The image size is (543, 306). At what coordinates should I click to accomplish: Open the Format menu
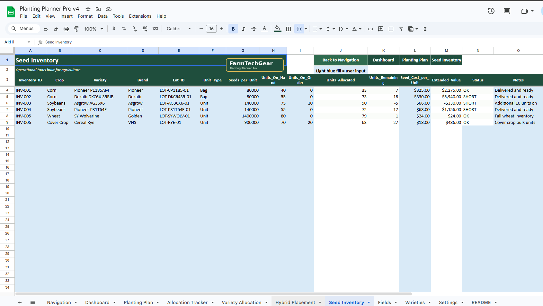85,16
